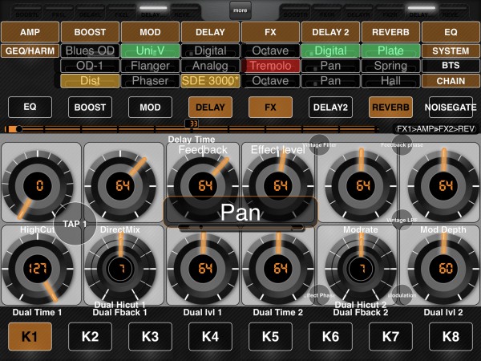This screenshot has width=481, height=361.
Task: Select the K5 knob bank button
Action: [270, 336]
